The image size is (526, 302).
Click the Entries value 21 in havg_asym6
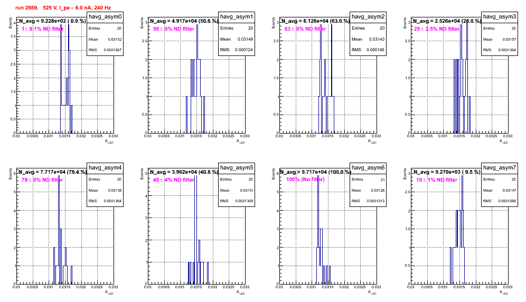[x=382, y=180]
